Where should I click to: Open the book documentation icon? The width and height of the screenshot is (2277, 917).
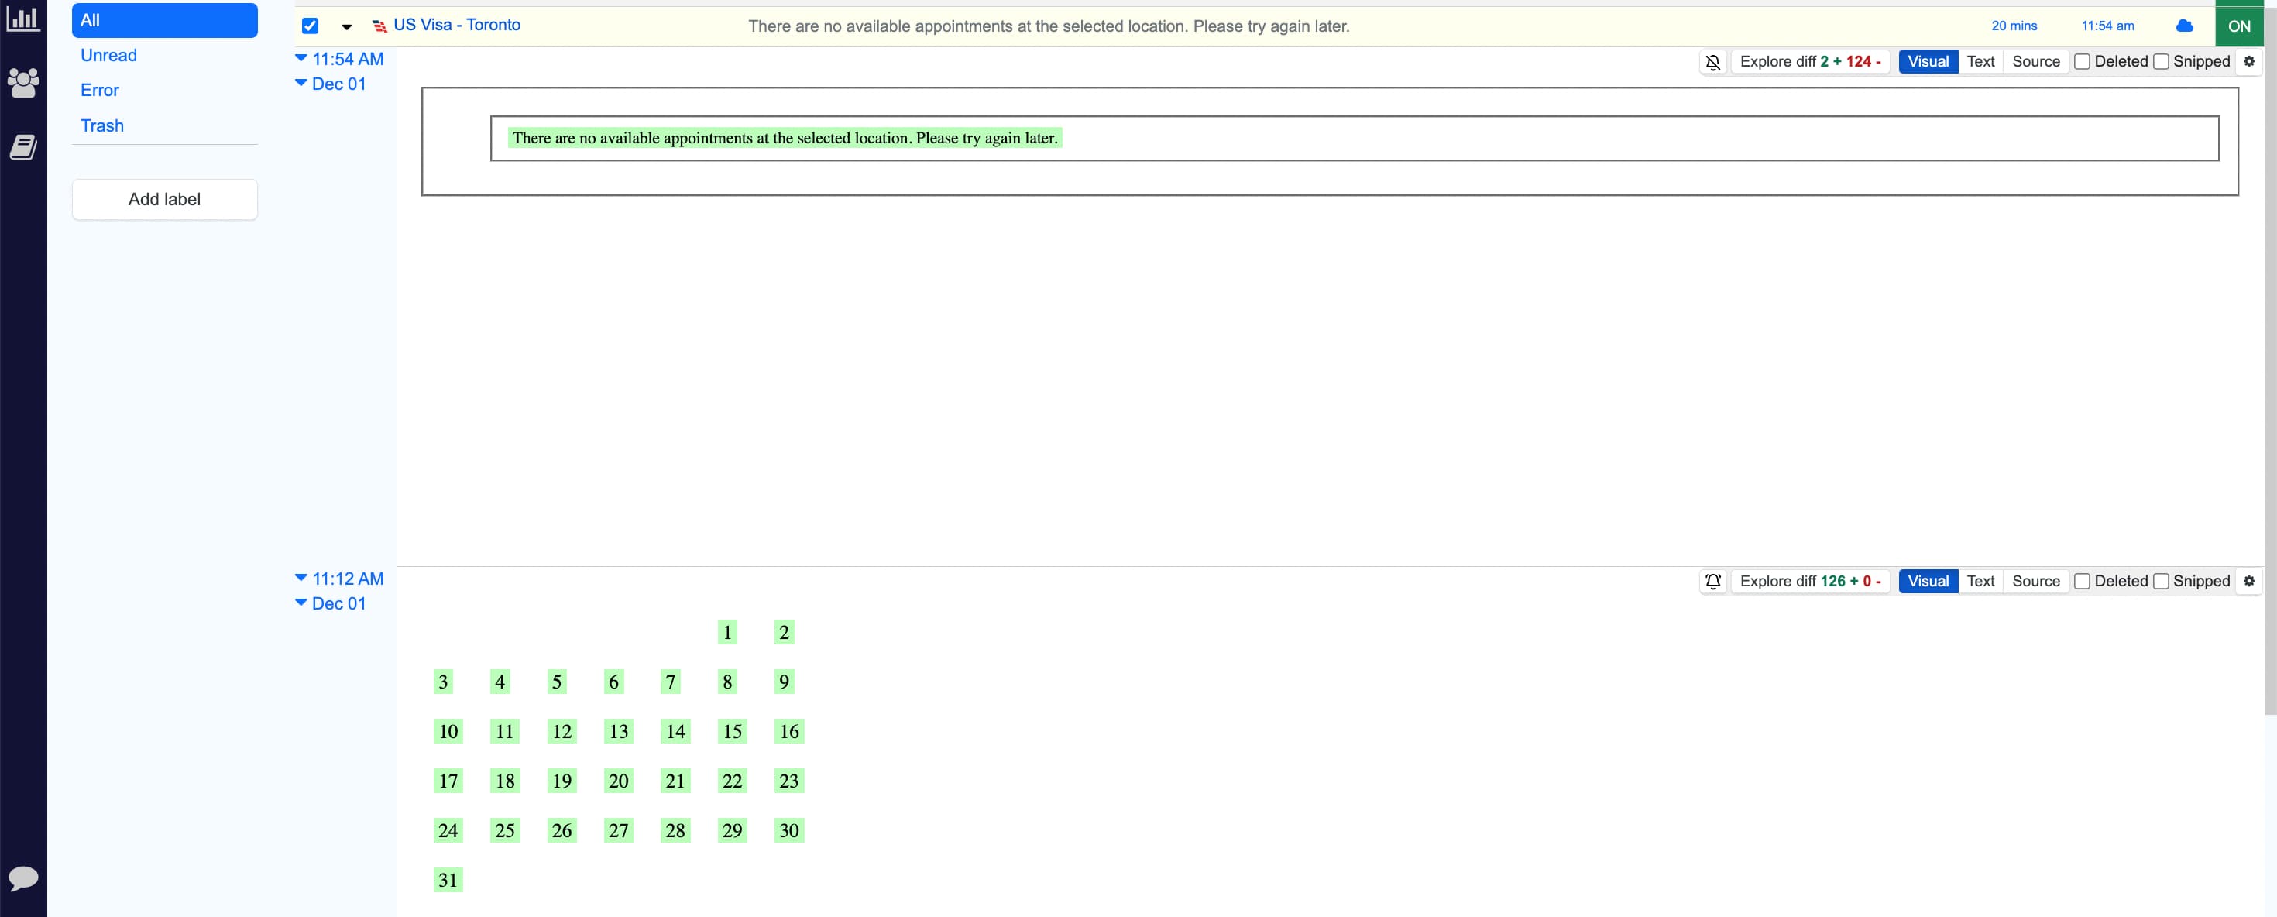point(23,148)
